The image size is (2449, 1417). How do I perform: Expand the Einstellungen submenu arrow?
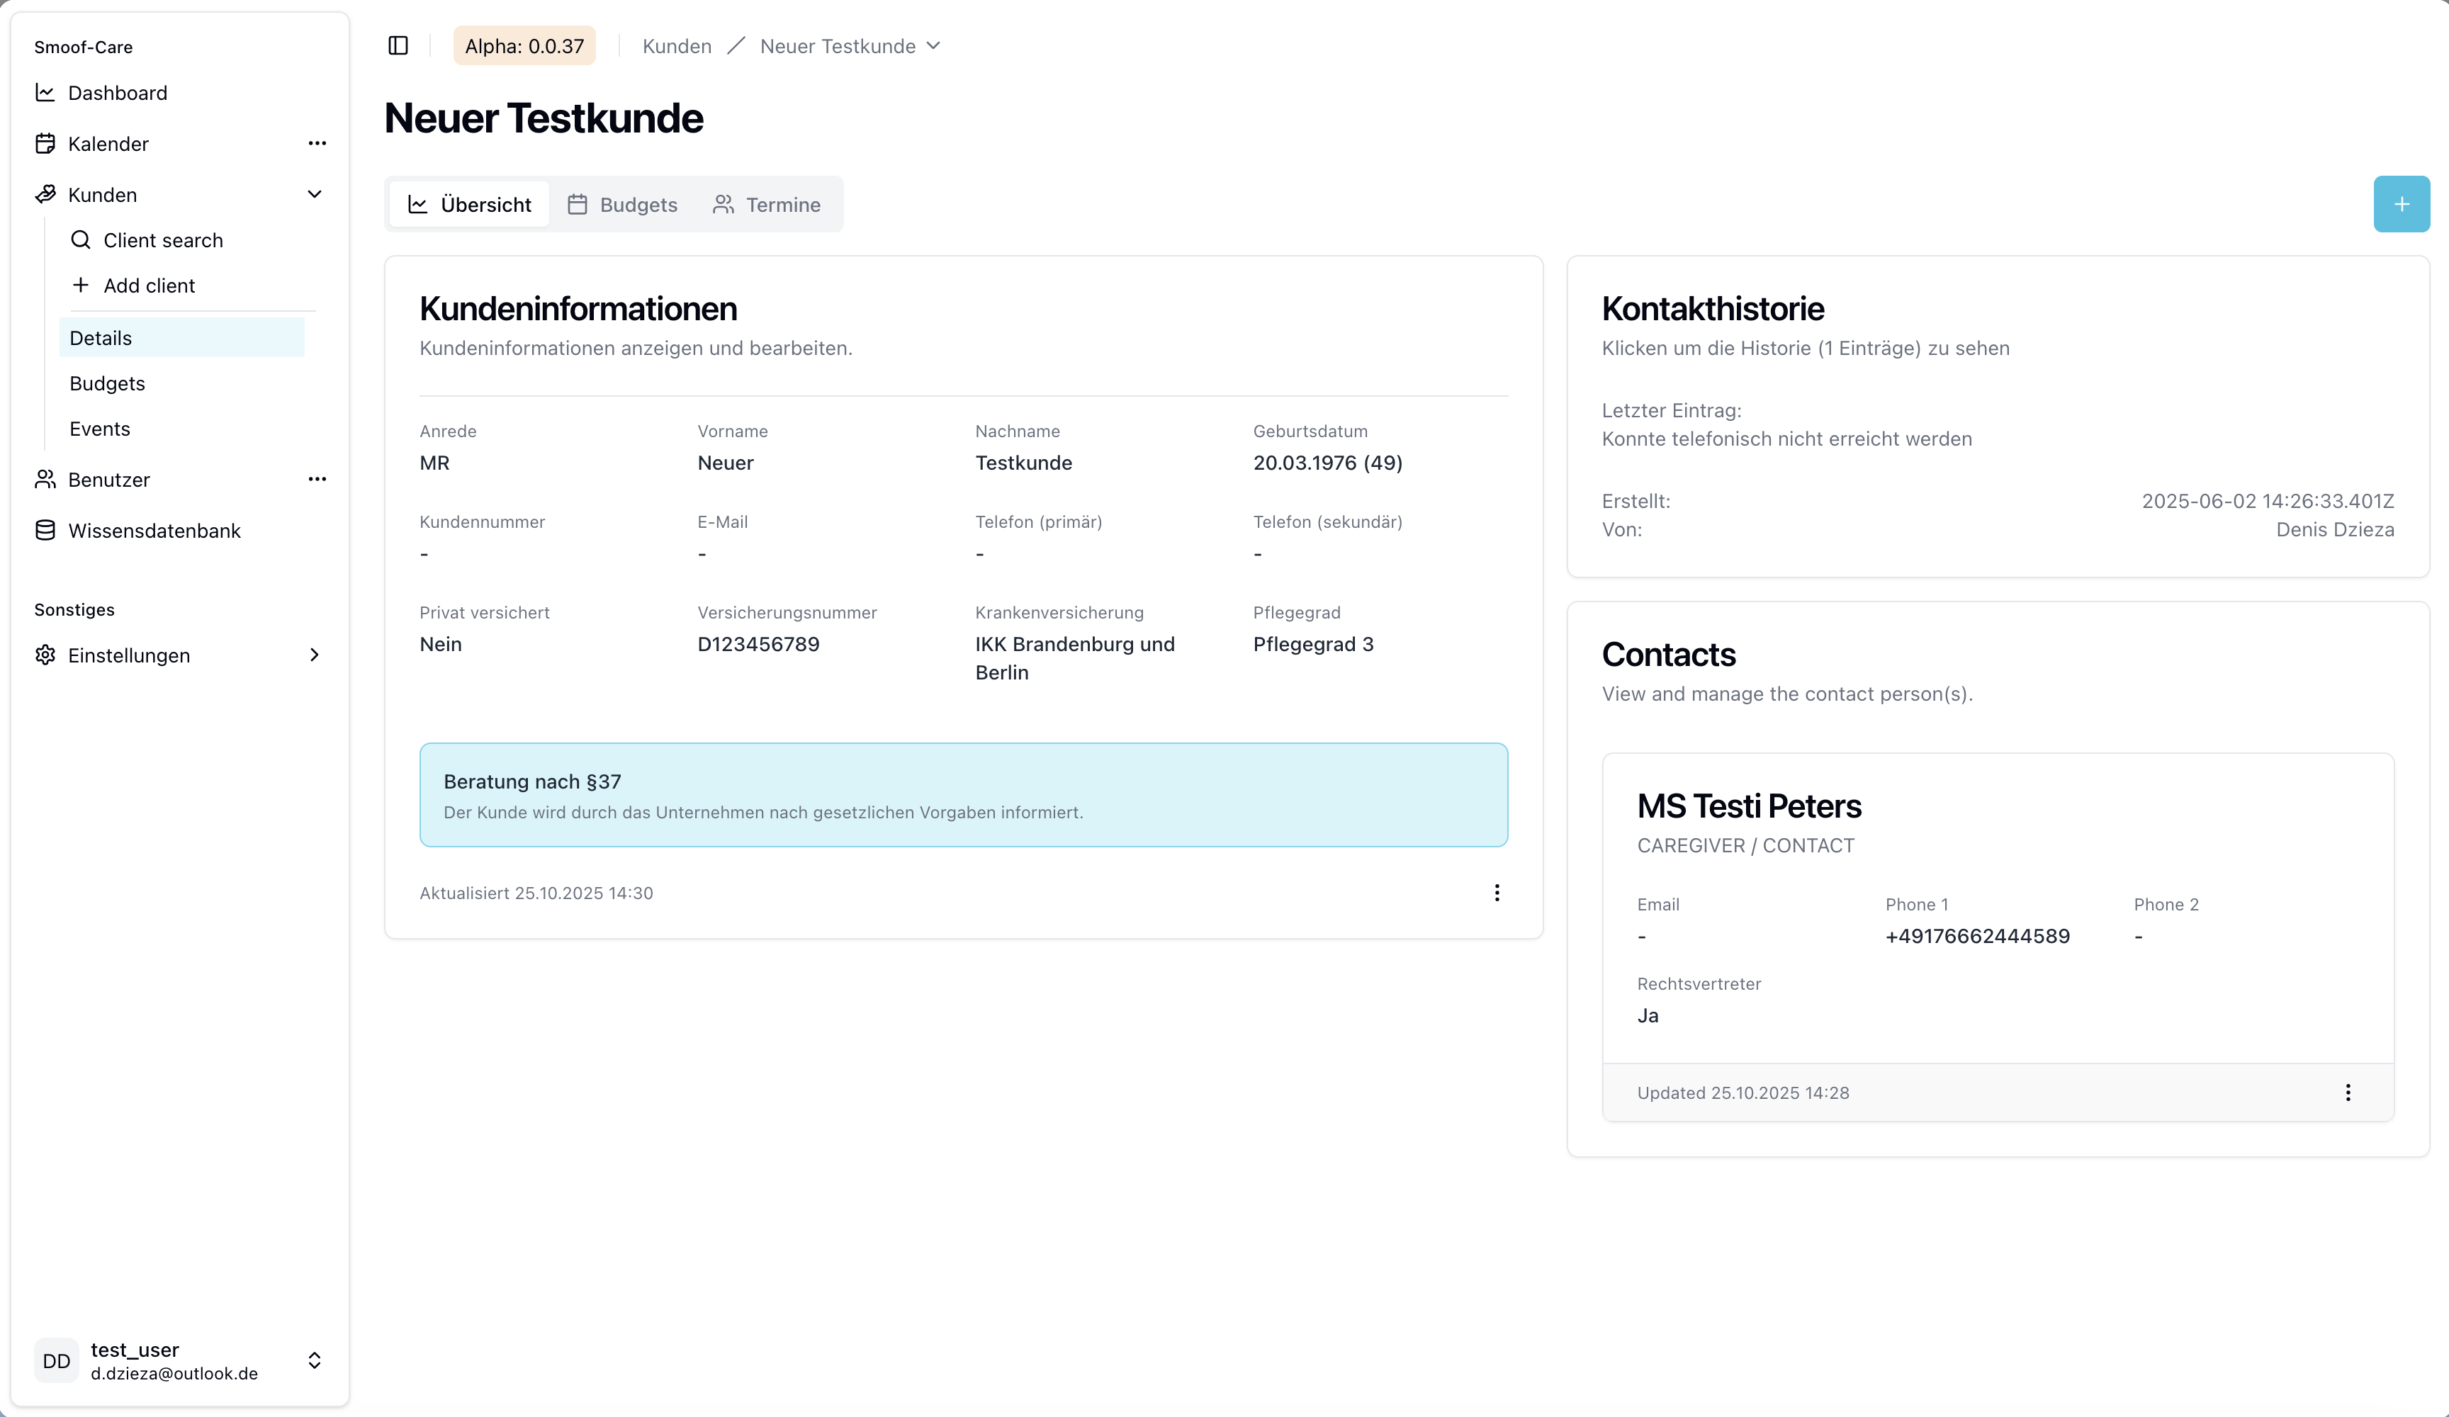[315, 655]
